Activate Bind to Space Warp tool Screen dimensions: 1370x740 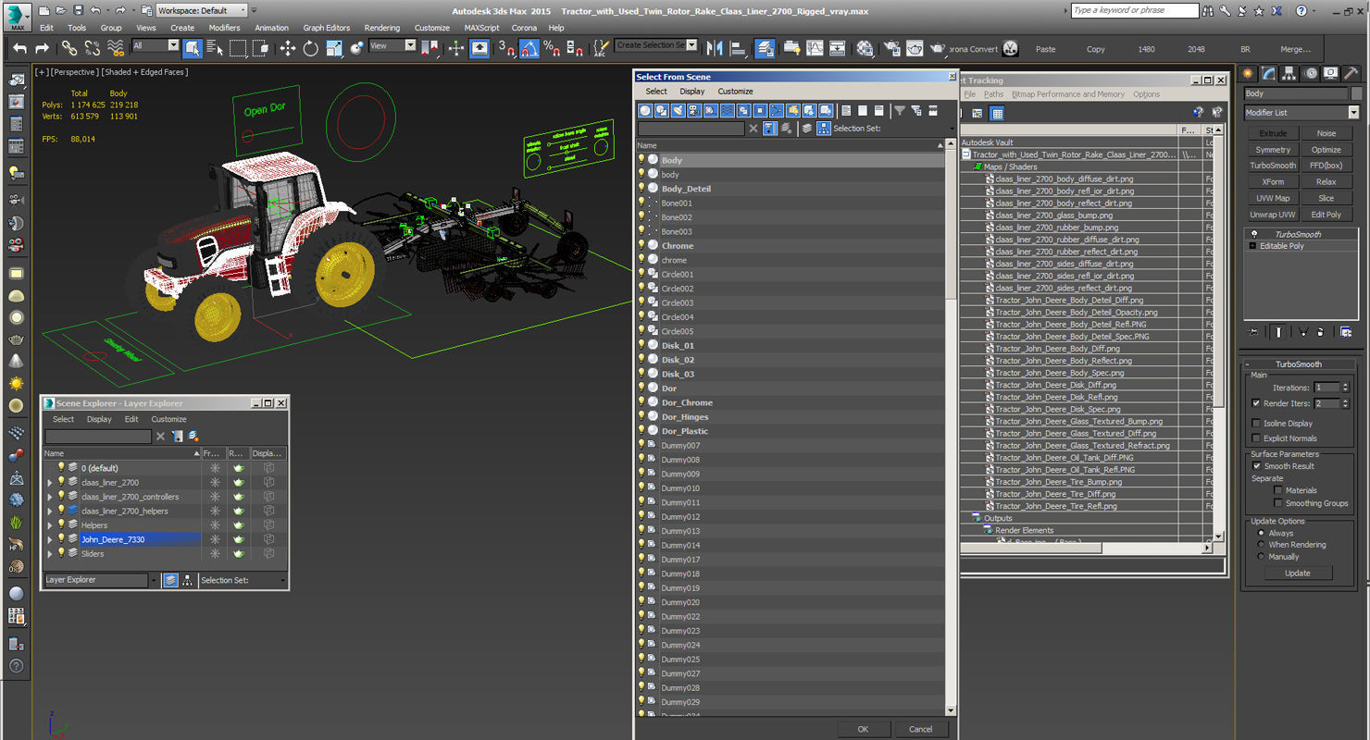[115, 48]
